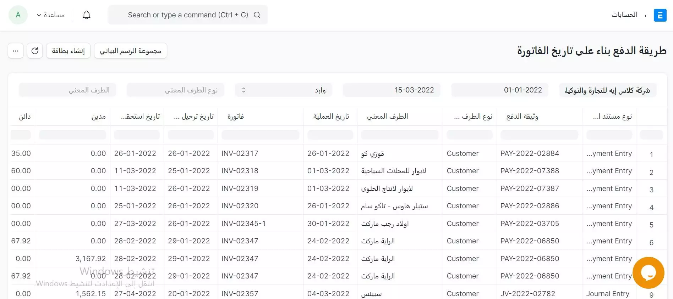This screenshot has width=673, height=299.
Task: Open the notifications bell
Action: point(87,15)
